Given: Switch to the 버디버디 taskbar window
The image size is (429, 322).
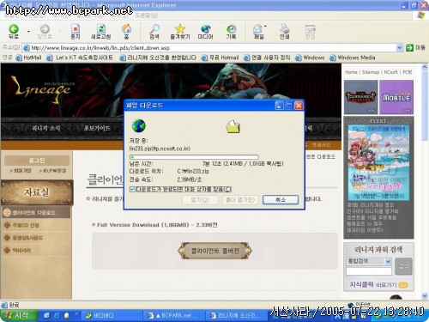Looking at the screenshot, I should pos(111,316).
